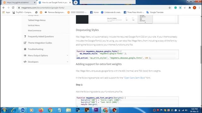Open the Google Translate bookmark
The image size is (202, 113).
(155, 12)
